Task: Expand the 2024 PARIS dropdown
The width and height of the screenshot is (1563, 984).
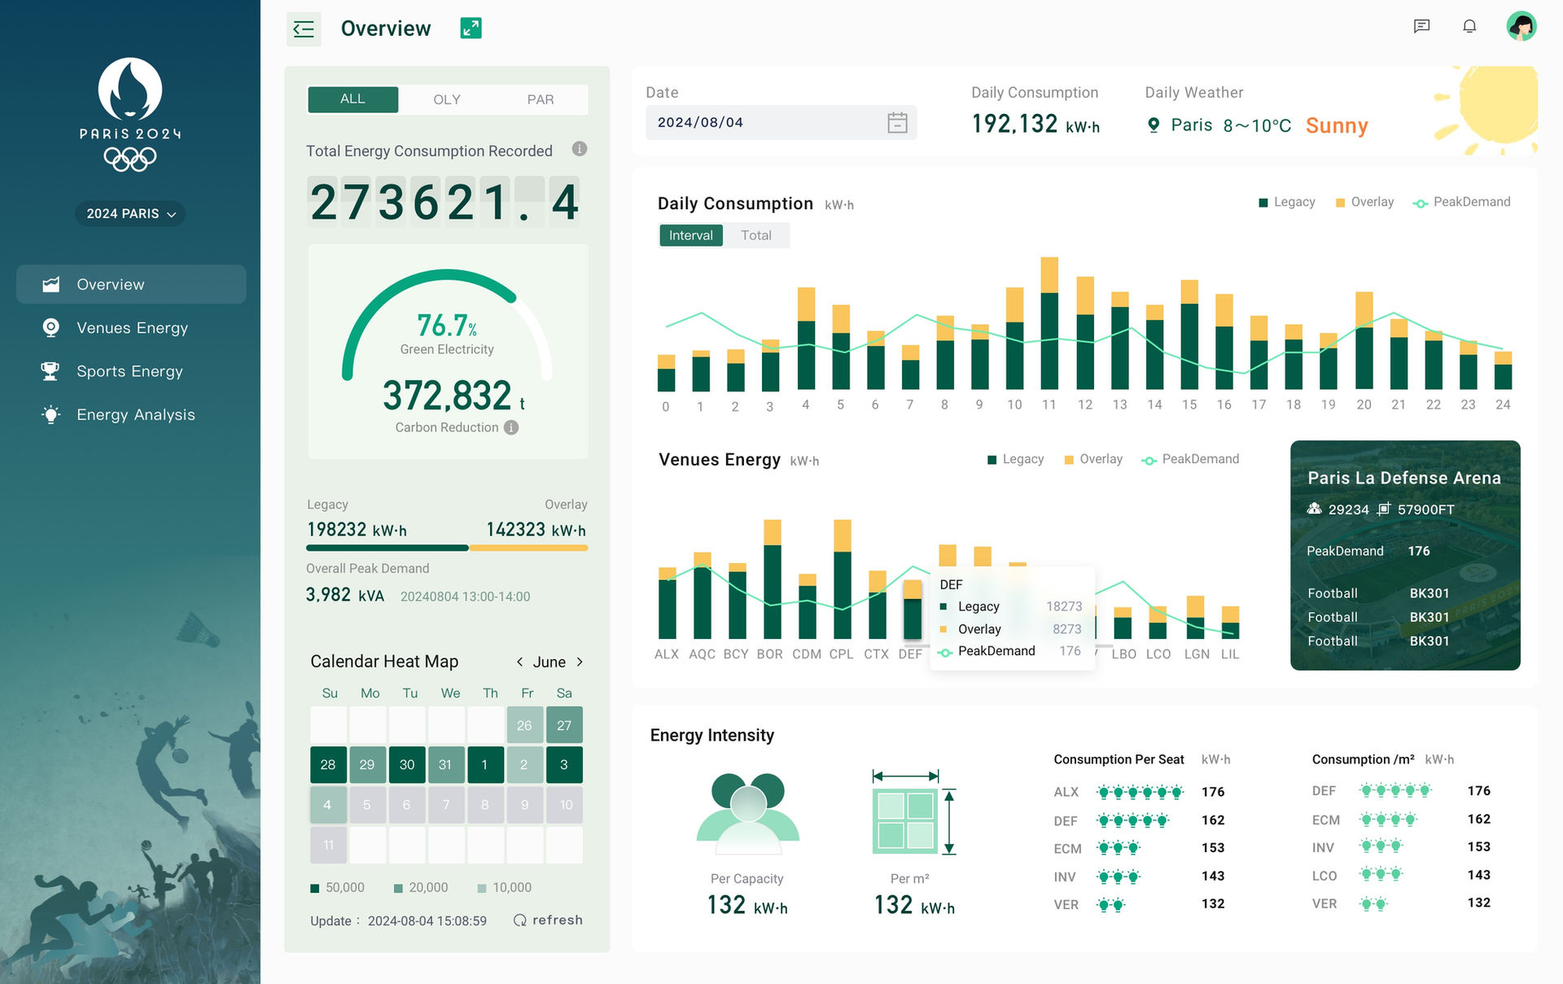Action: click(x=130, y=213)
